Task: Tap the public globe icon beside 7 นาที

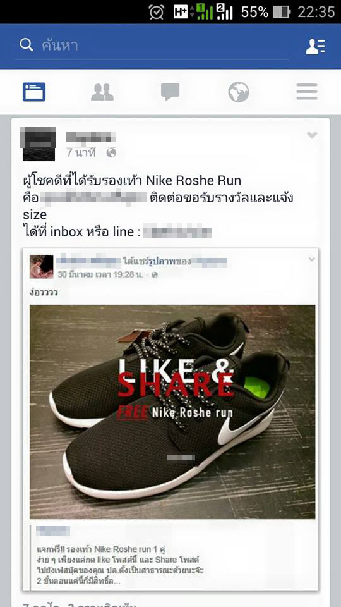Action: click(x=111, y=152)
